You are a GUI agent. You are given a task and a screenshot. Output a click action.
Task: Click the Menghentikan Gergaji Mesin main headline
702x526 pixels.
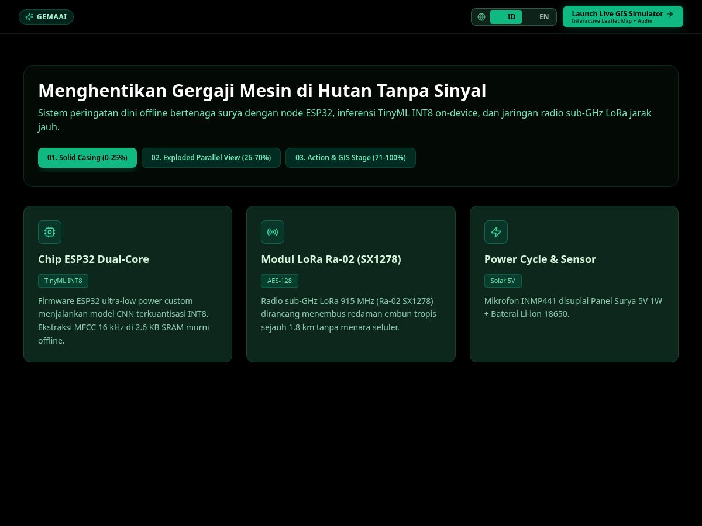click(262, 91)
